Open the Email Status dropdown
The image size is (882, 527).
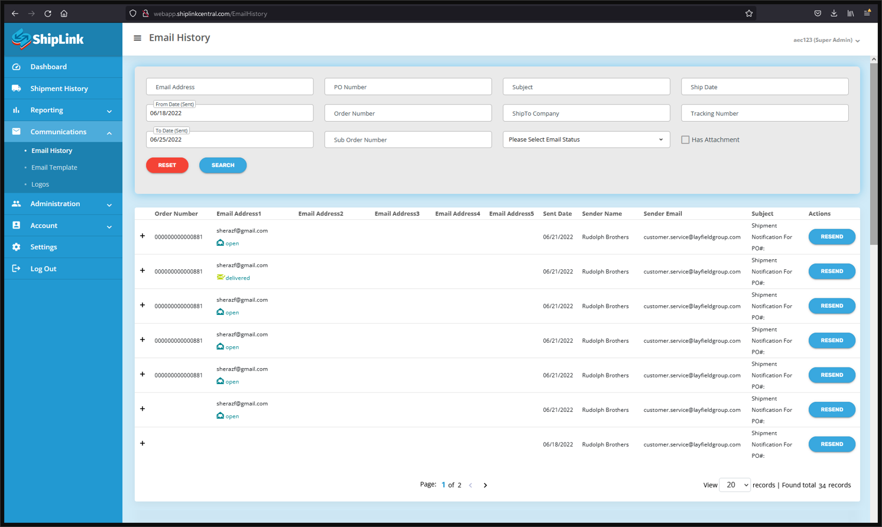[x=586, y=140]
